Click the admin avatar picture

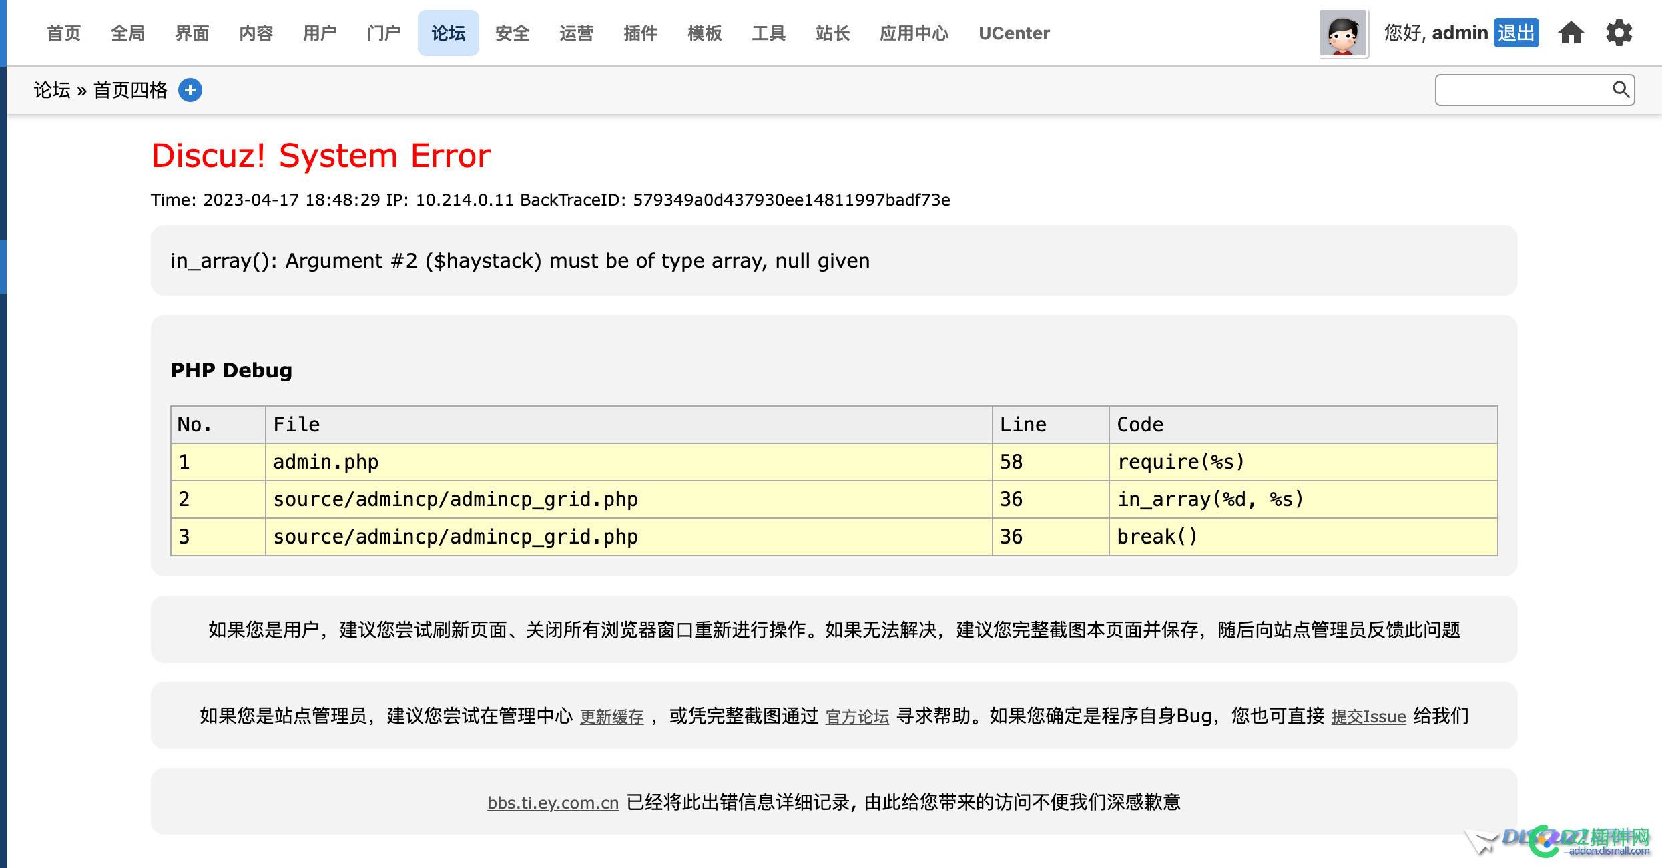click(x=1343, y=33)
